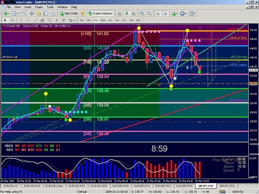Select the Text Label tool
The width and height of the screenshot is (259, 194).
point(63,20)
